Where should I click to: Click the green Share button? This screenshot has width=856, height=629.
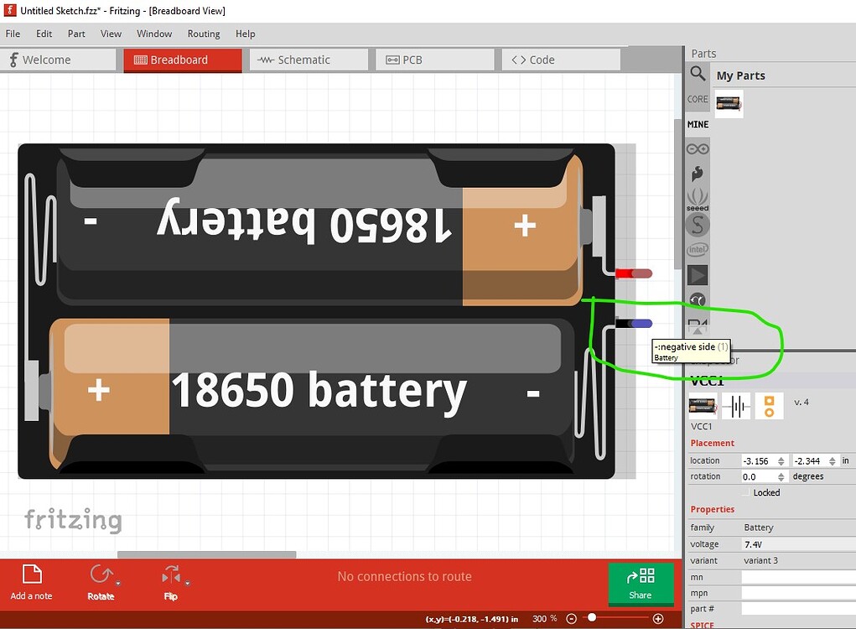[641, 584]
